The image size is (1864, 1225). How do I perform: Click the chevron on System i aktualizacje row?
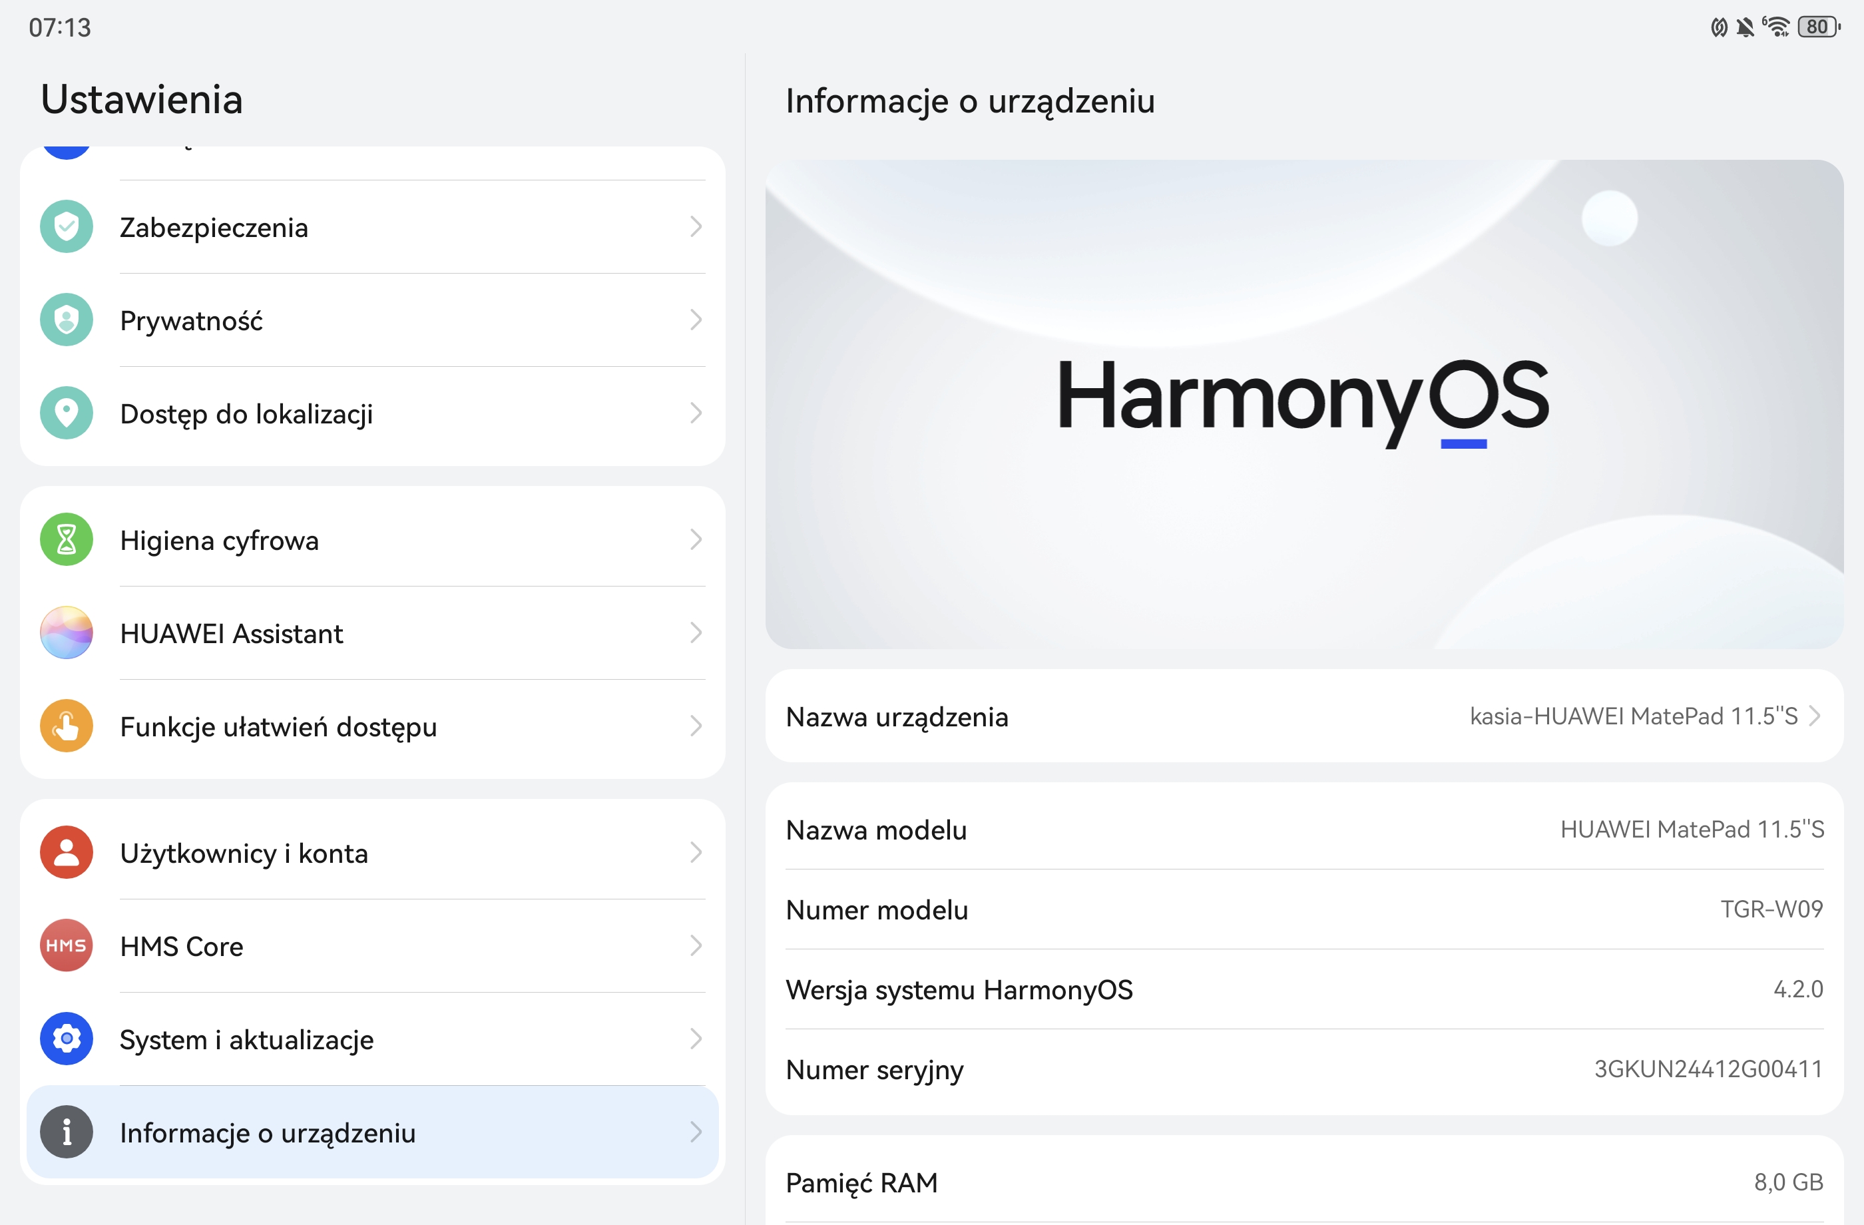(x=696, y=1039)
